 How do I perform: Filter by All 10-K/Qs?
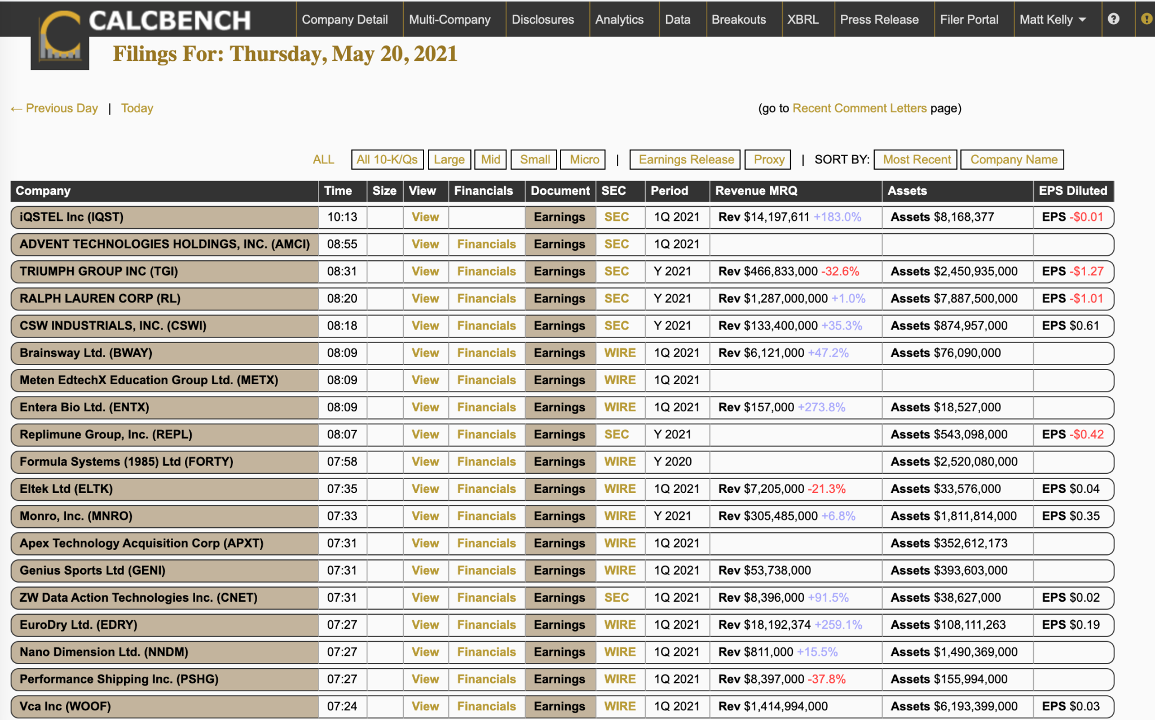(x=387, y=159)
